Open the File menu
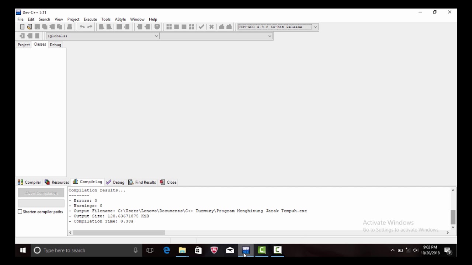The width and height of the screenshot is (472, 265). [20, 19]
